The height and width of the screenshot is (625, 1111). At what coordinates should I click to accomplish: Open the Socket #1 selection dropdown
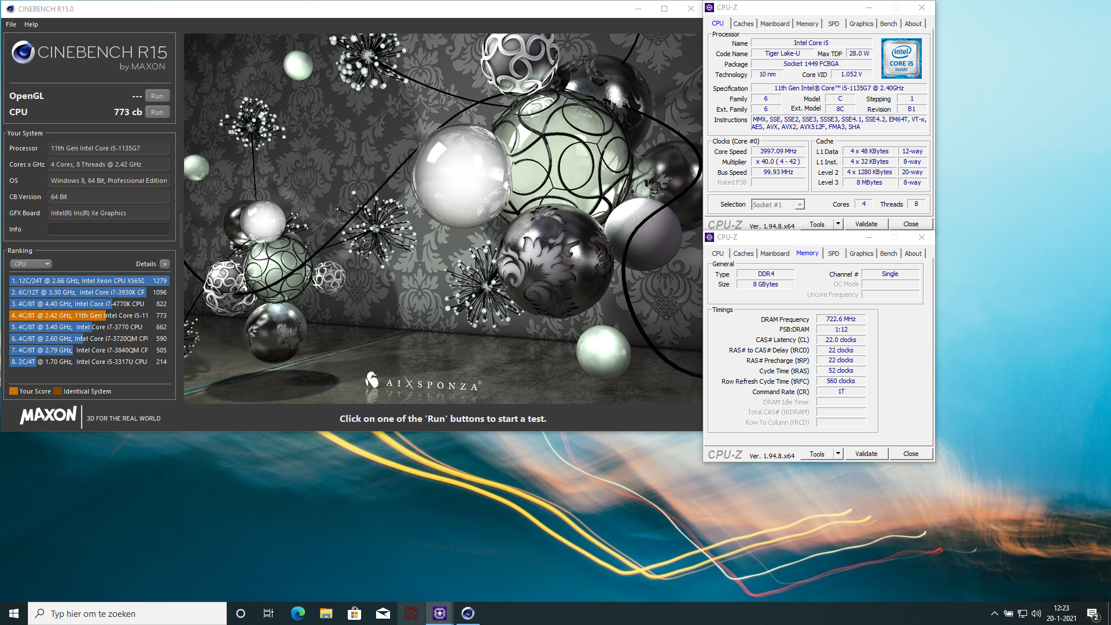[778, 205]
